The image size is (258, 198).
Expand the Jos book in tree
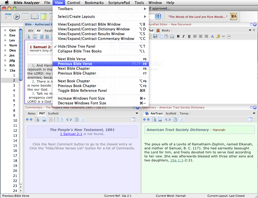(6, 55)
